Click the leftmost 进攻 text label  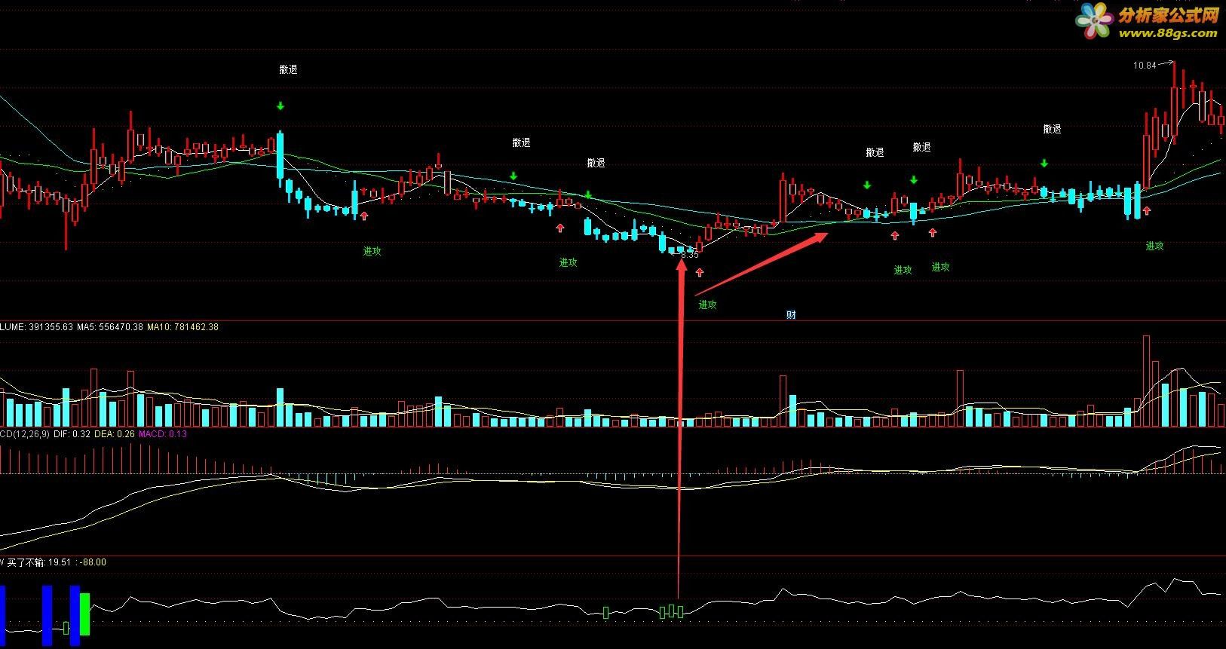click(x=372, y=251)
